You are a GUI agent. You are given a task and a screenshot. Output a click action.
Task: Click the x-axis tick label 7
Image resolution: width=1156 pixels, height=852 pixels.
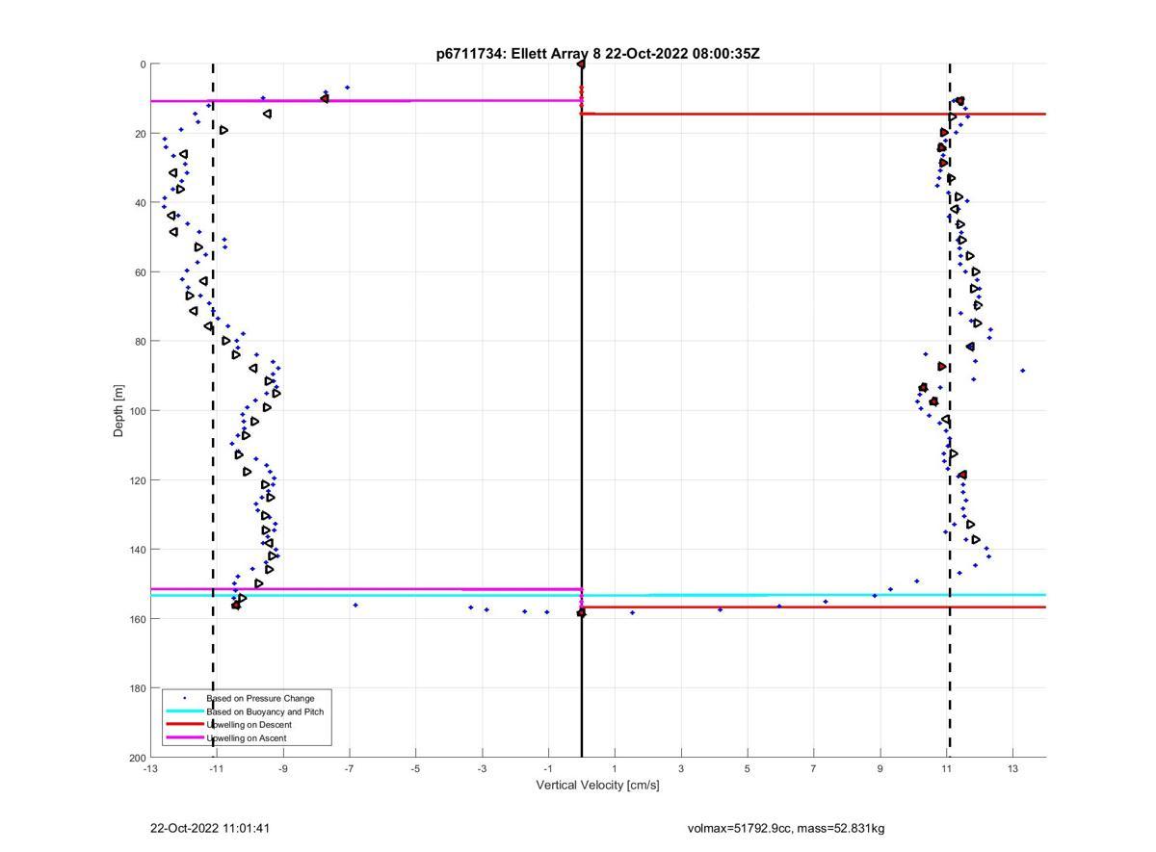[x=814, y=769]
